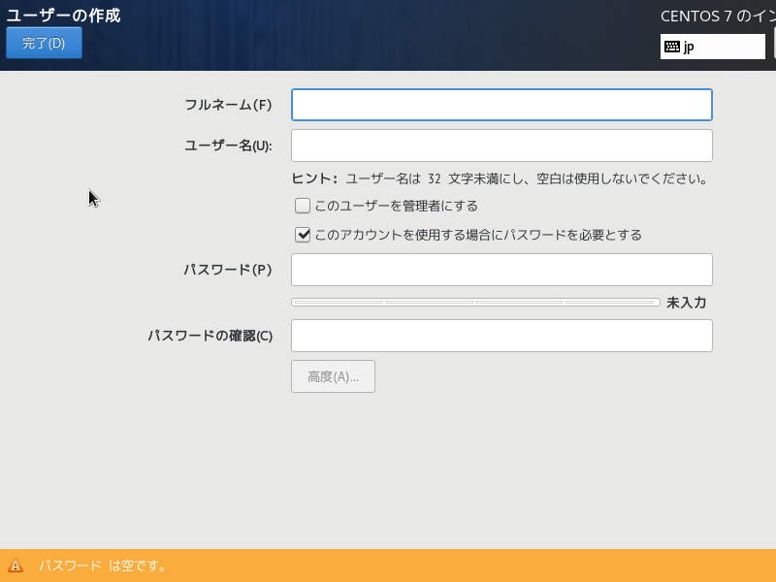Select the jp keyboard layout text
The height and width of the screenshot is (582, 776).
(689, 47)
